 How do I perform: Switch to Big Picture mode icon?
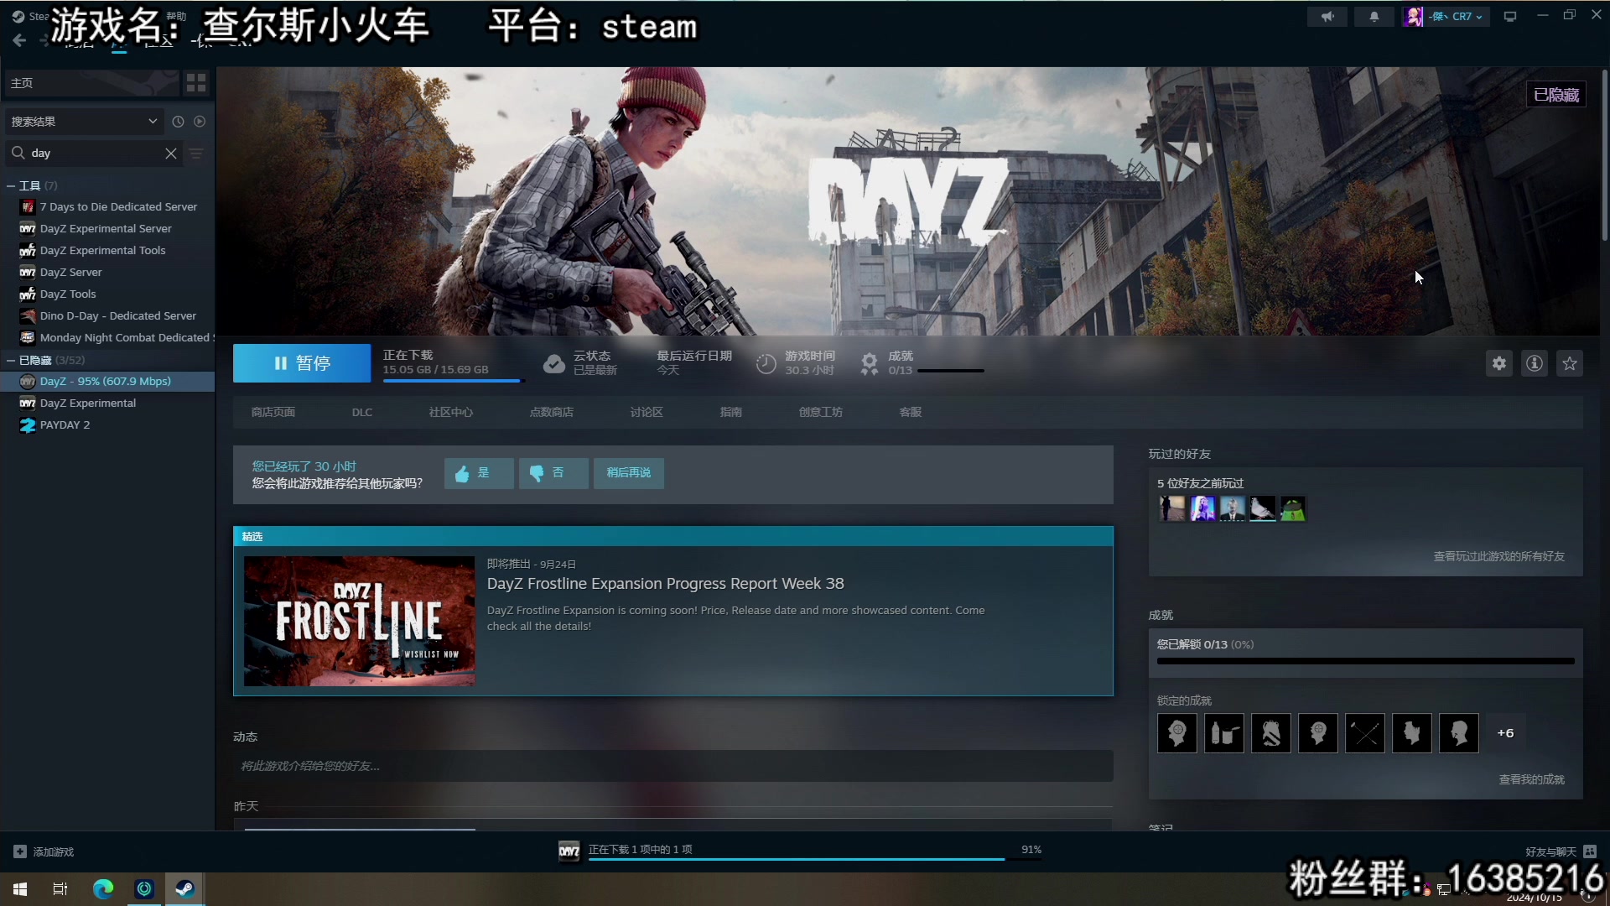[1510, 16]
